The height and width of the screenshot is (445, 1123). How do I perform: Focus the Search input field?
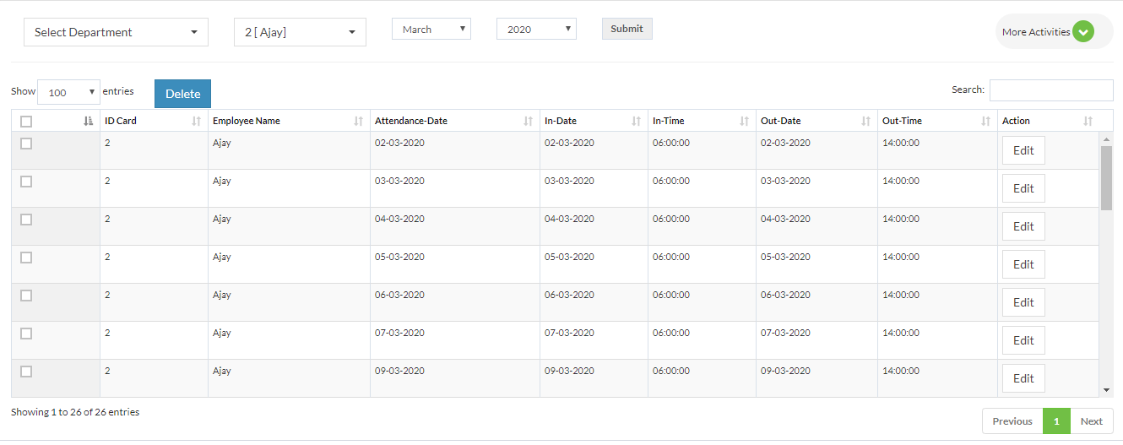(x=1051, y=90)
